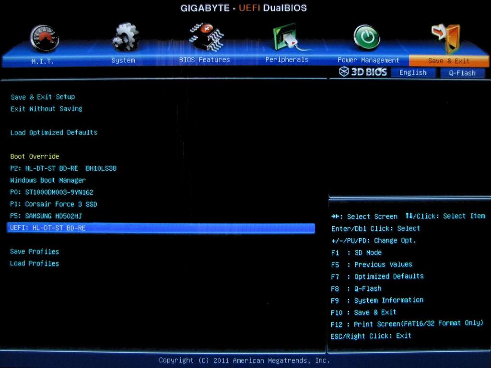Click the System gears icon
Screen dimensions: 491x368
tap(125, 37)
